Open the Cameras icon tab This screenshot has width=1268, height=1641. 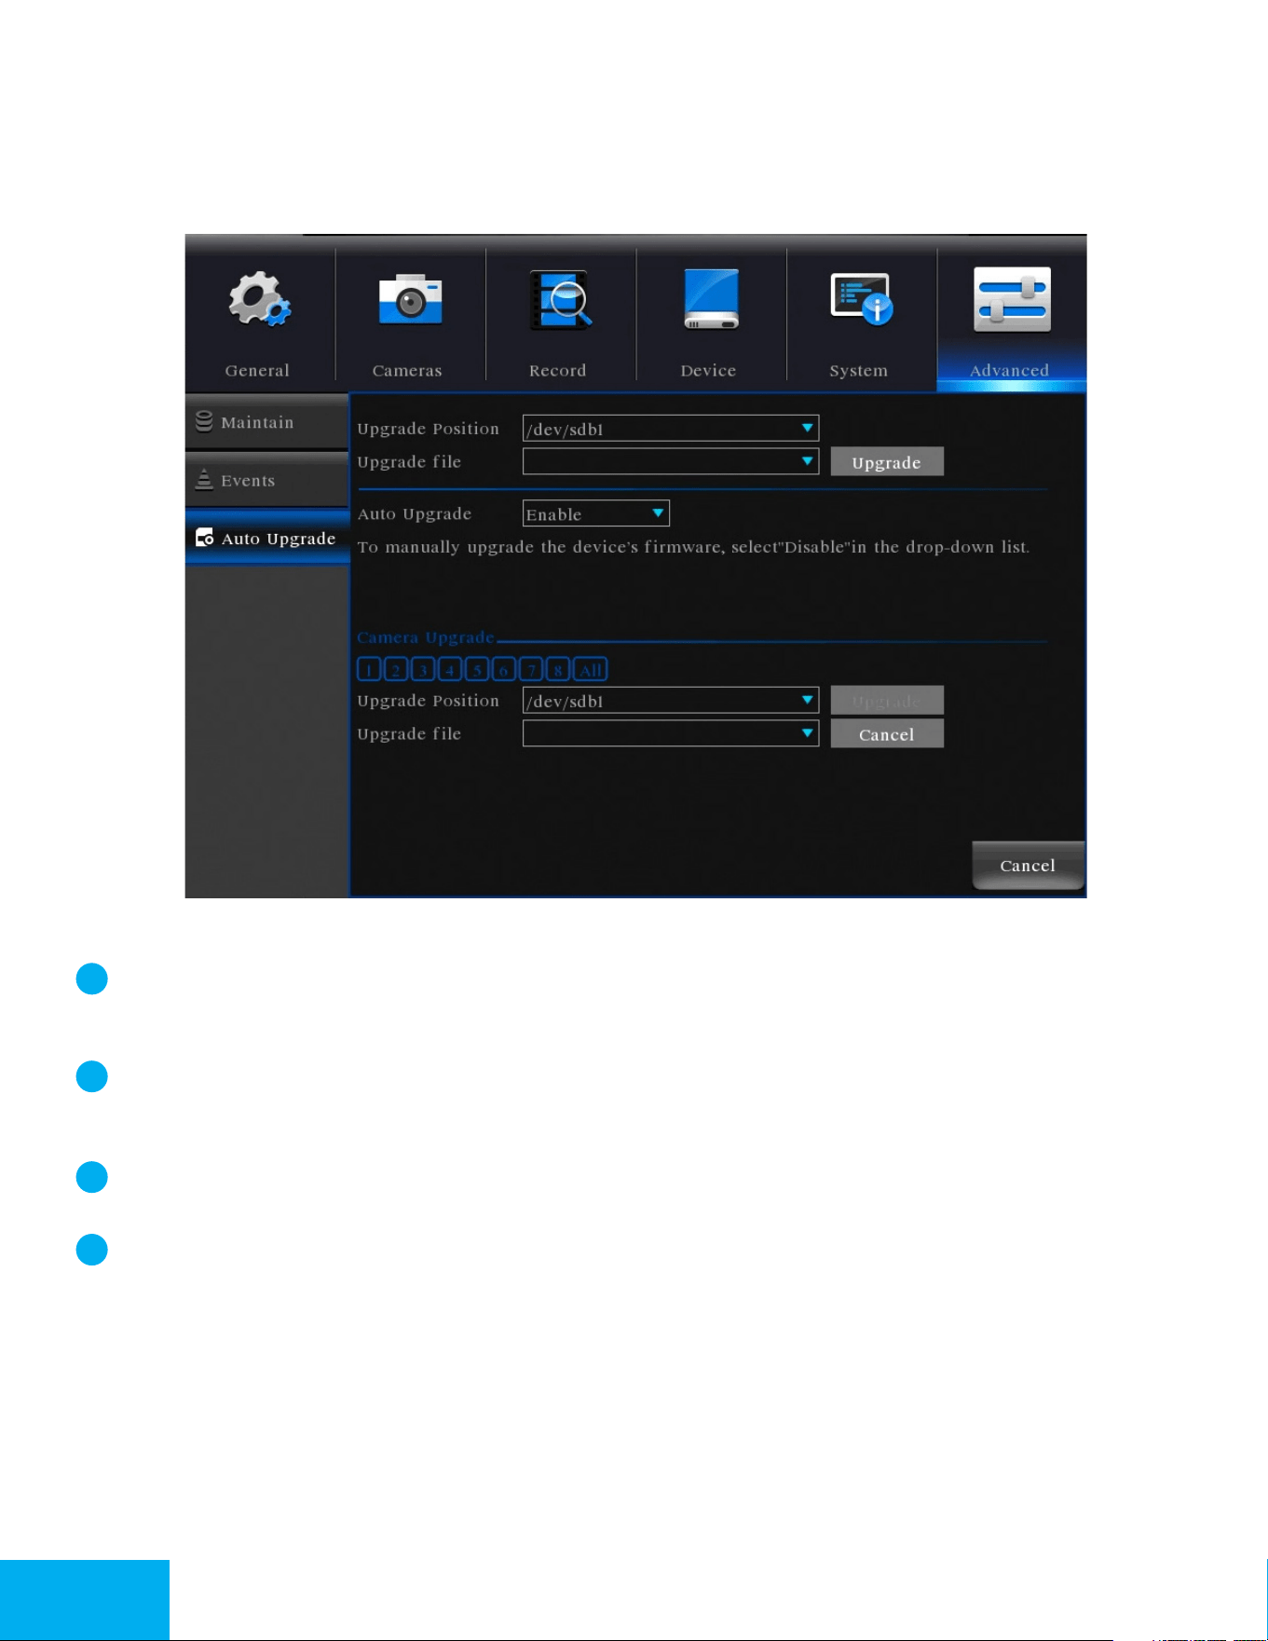(x=410, y=299)
